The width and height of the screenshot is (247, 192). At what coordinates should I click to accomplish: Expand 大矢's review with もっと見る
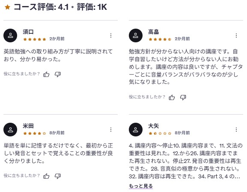(141, 186)
